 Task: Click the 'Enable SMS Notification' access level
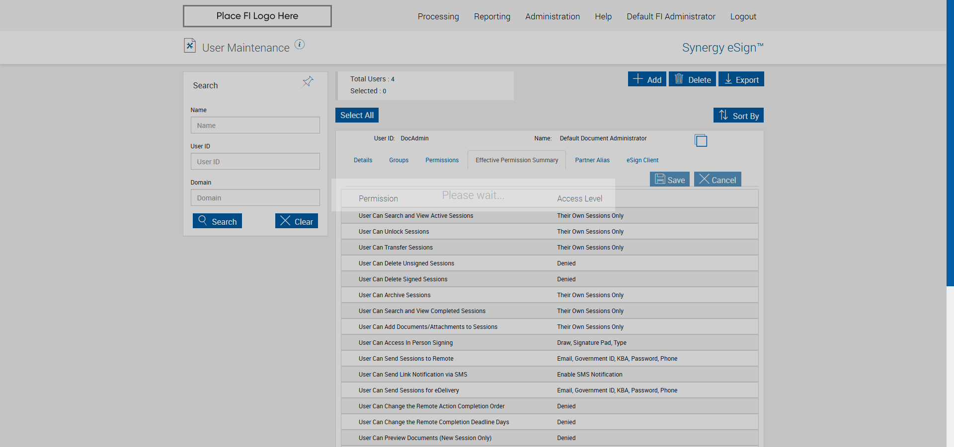coord(589,375)
